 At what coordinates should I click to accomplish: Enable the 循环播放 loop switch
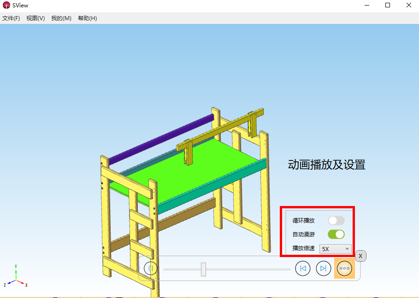[336, 220]
